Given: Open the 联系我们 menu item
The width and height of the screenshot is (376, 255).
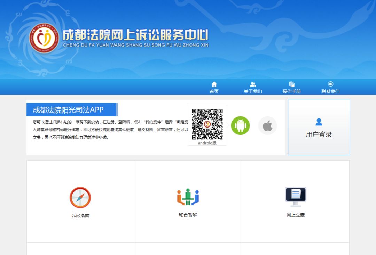Looking at the screenshot, I should click(x=330, y=91).
